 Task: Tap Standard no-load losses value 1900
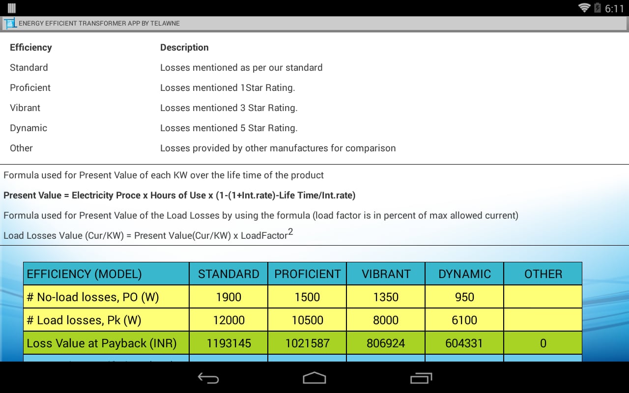pos(229,297)
